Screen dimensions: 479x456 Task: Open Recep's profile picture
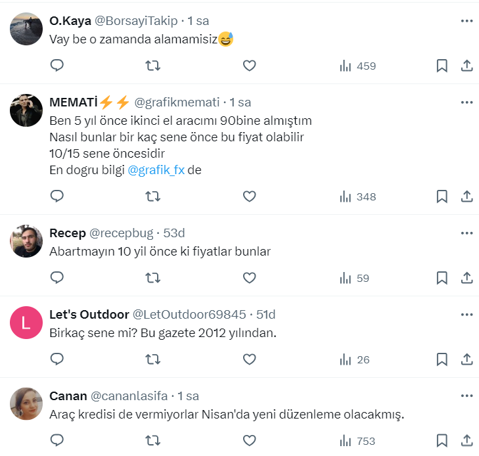(x=26, y=242)
